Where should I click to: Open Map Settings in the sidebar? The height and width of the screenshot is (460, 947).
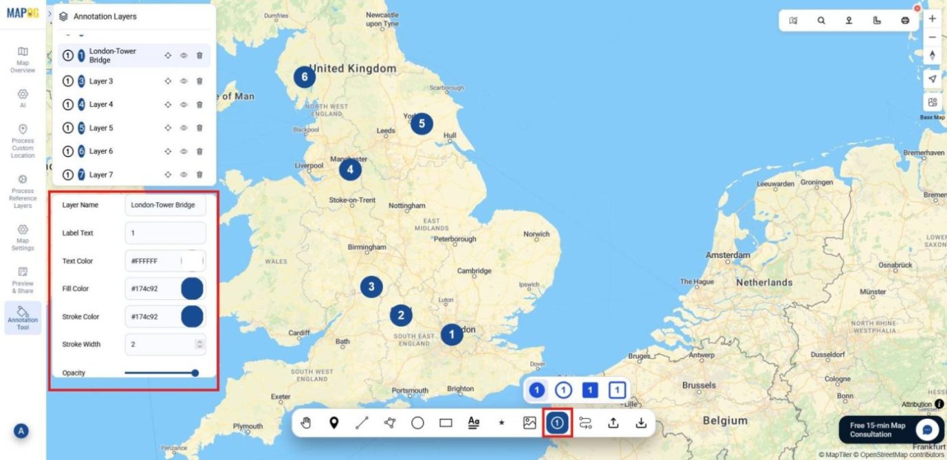[x=23, y=237]
